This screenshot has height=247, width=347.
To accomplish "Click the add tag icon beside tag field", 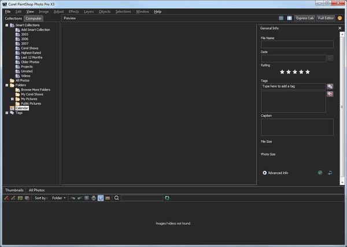I will pos(330,86).
